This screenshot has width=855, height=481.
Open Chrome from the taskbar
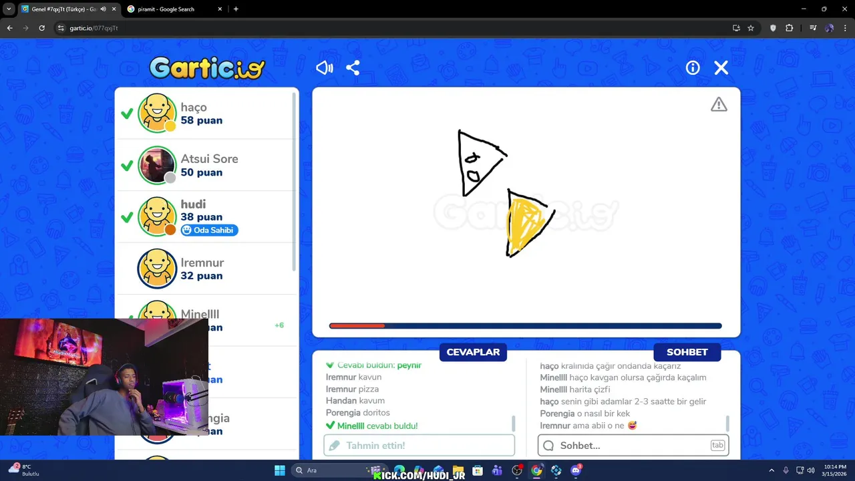click(x=536, y=470)
